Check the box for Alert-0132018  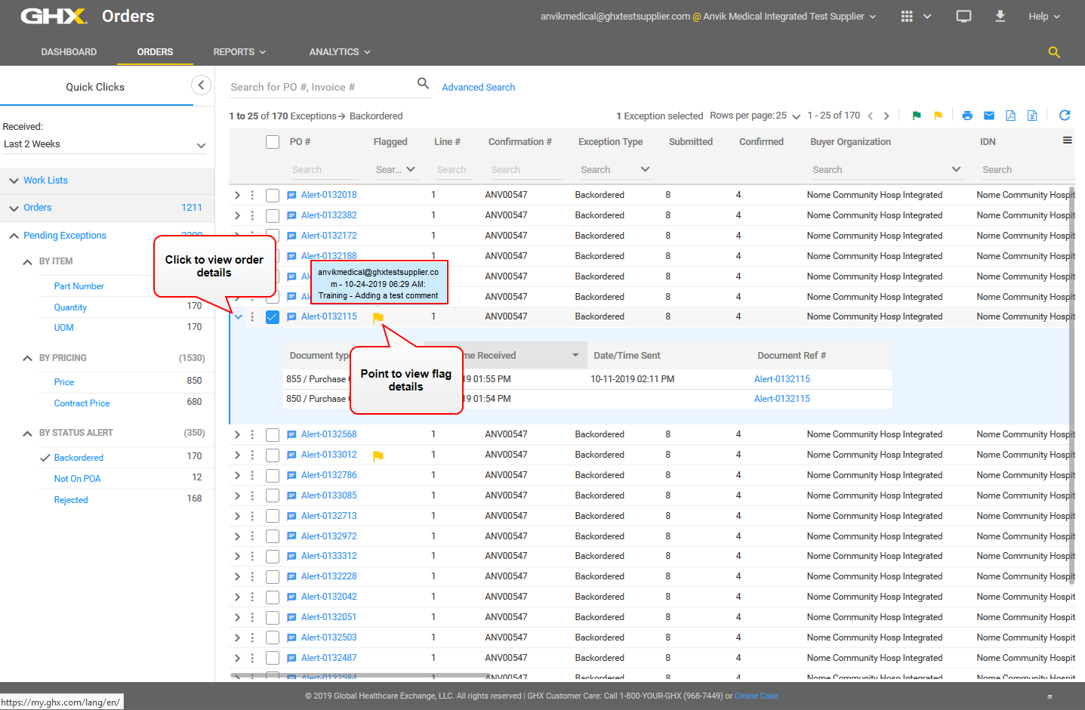tap(273, 196)
